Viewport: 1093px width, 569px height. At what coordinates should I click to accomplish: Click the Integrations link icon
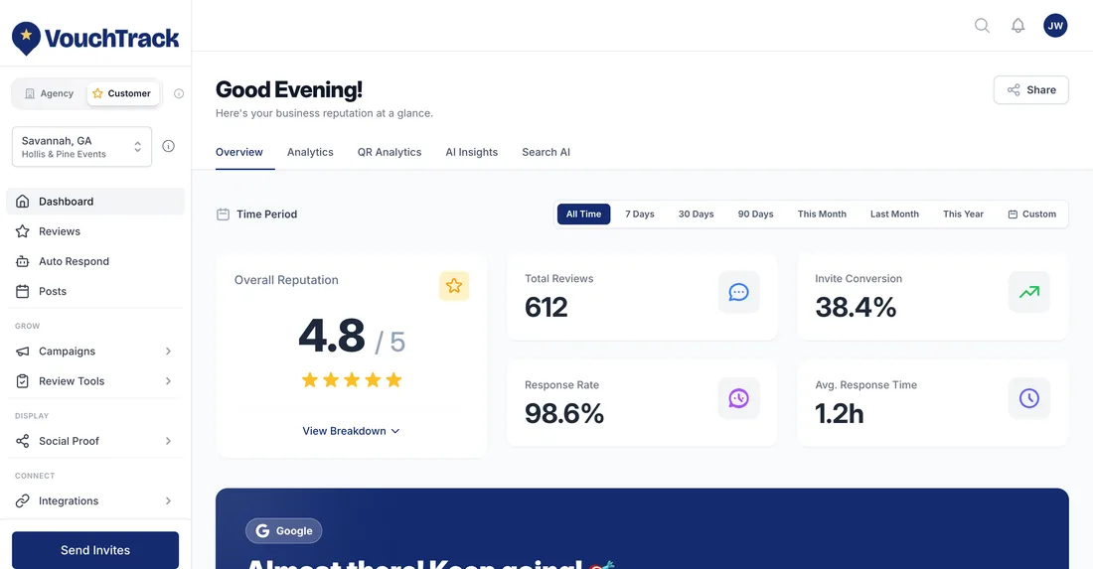(22, 500)
